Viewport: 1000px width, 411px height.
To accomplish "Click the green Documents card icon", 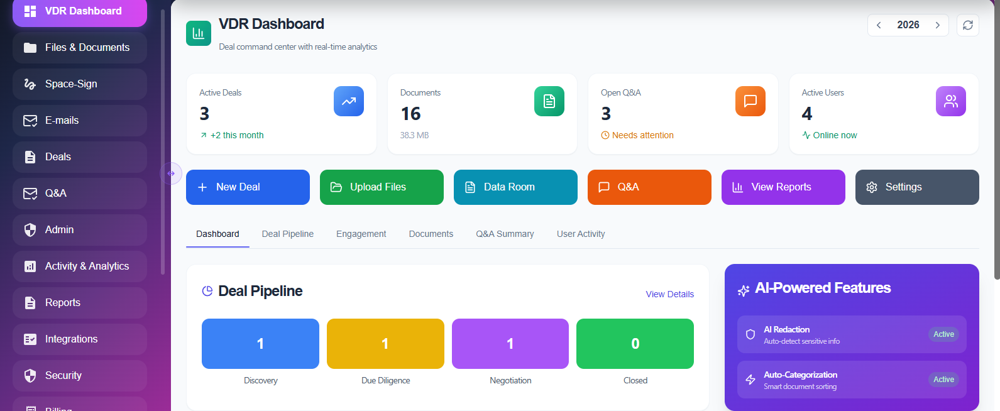I will [x=549, y=101].
